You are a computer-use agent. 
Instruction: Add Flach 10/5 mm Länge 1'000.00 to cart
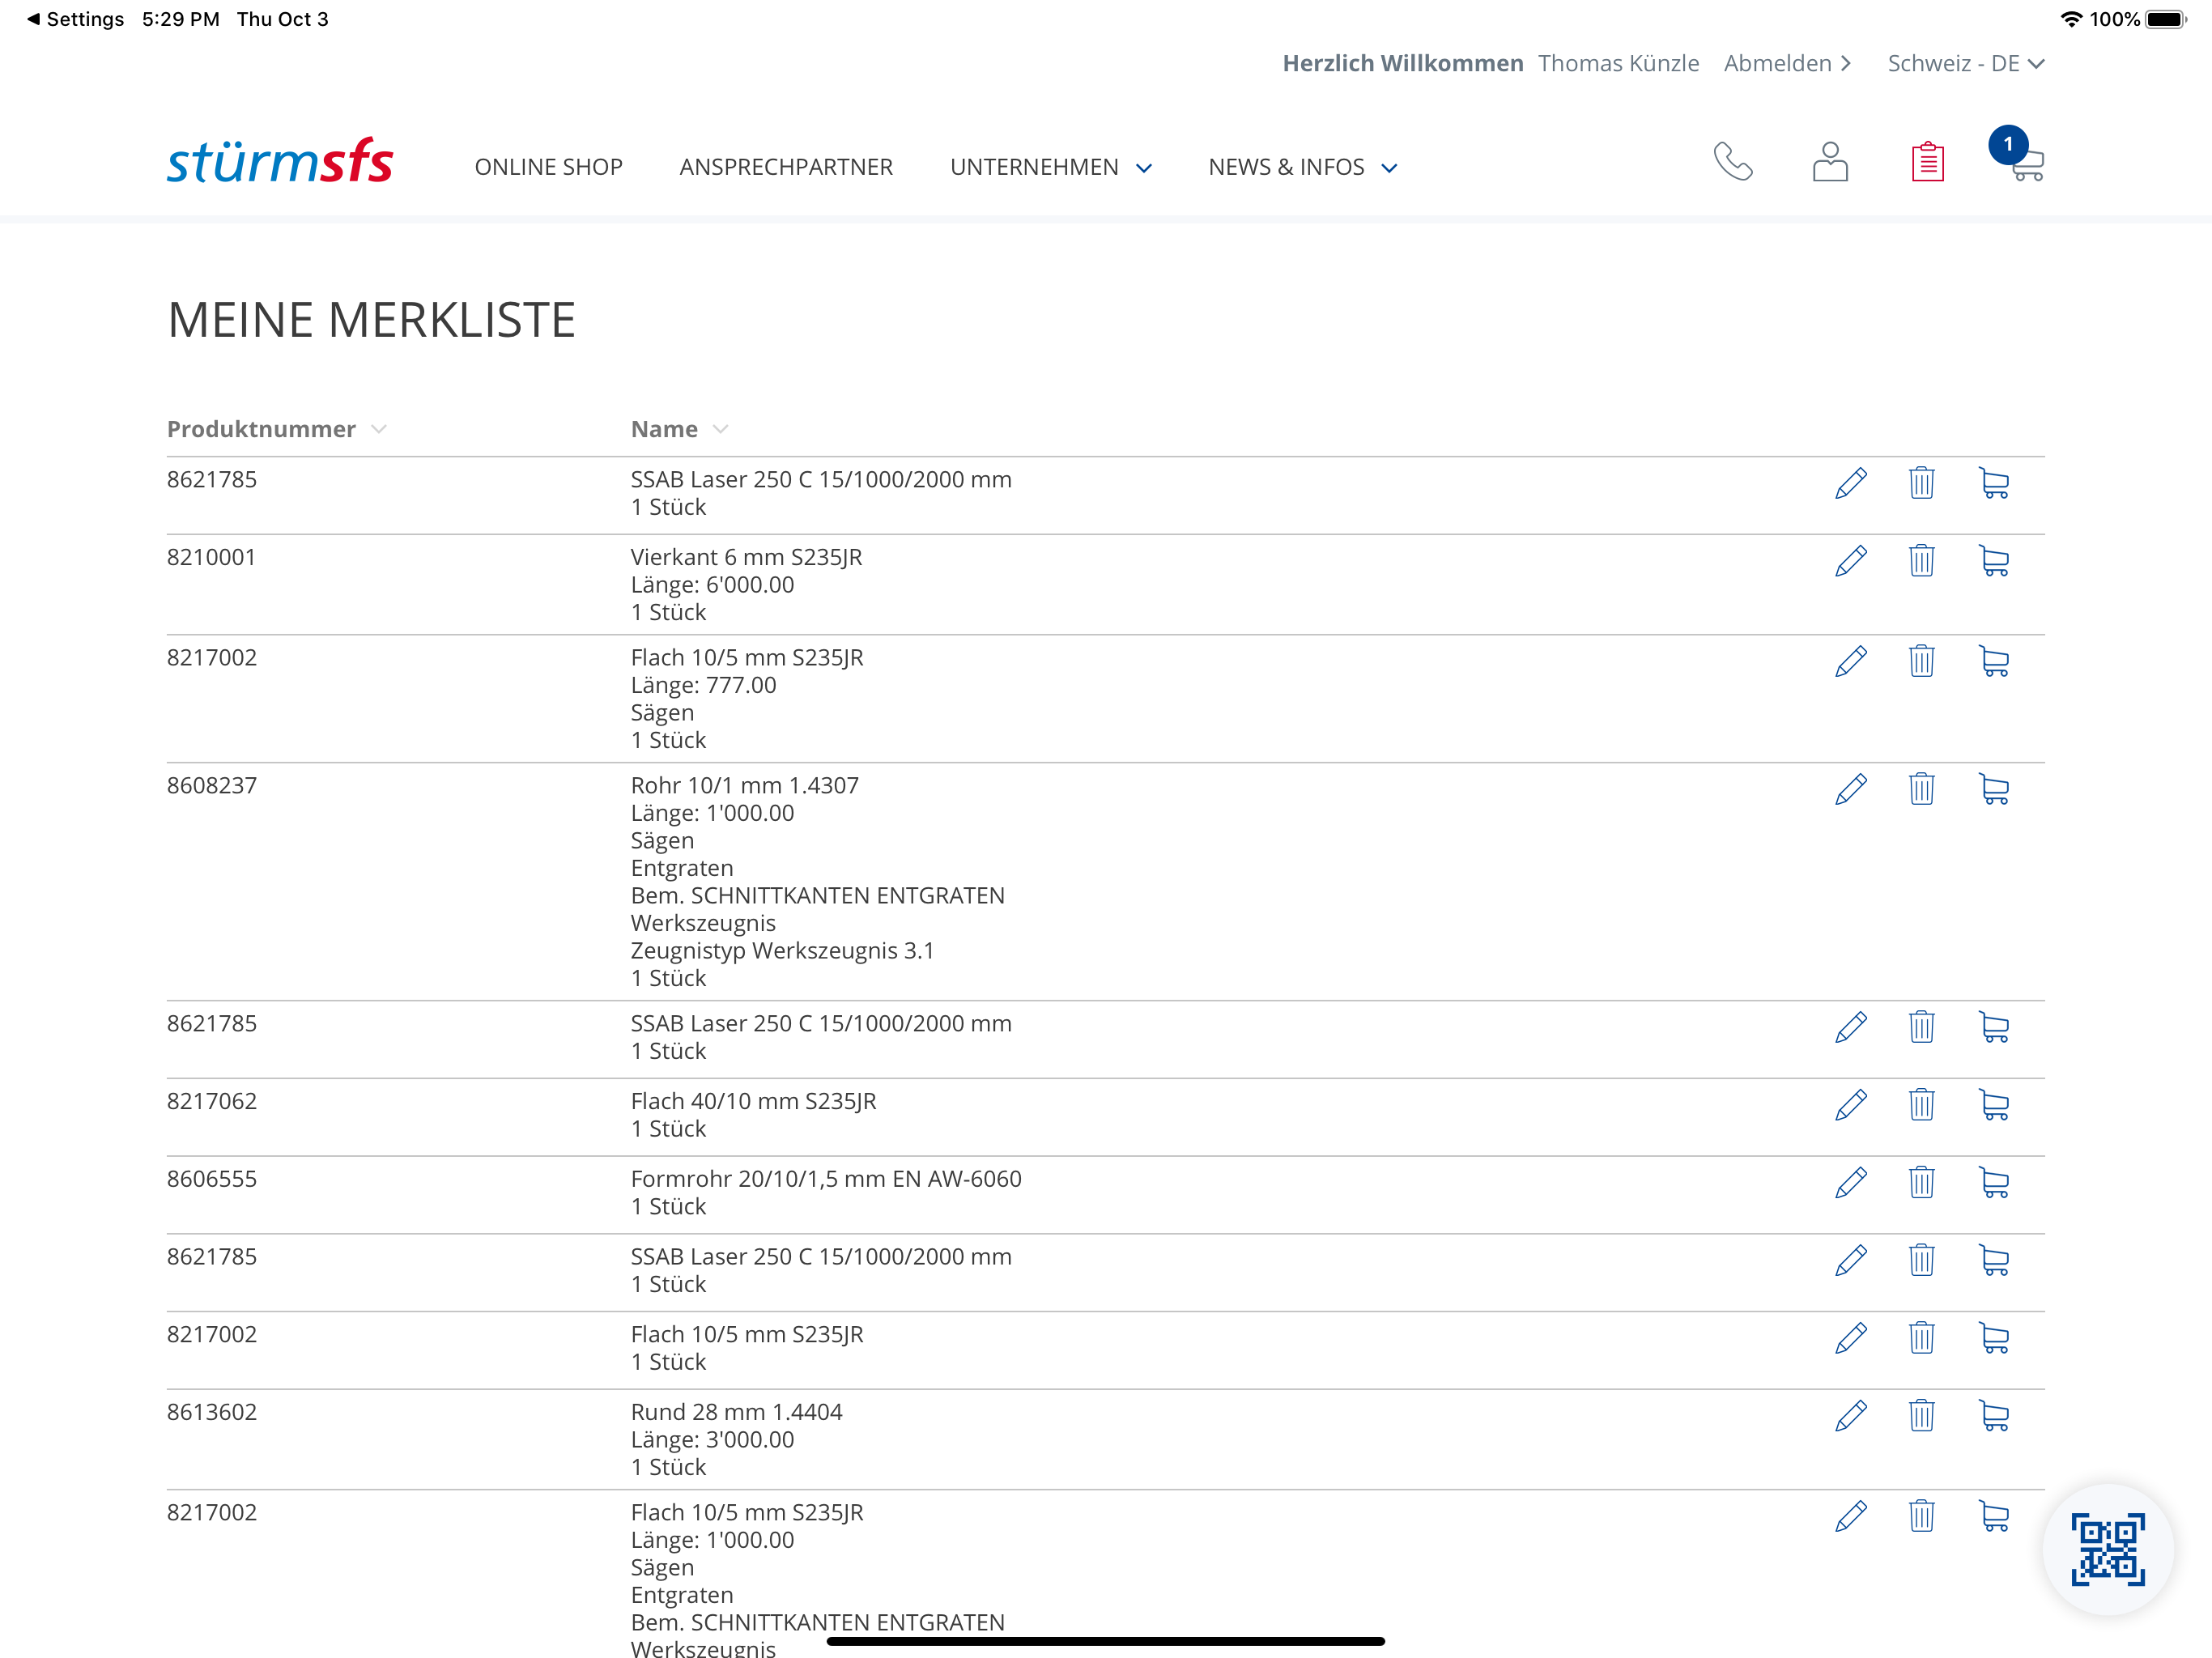[x=1994, y=1516]
